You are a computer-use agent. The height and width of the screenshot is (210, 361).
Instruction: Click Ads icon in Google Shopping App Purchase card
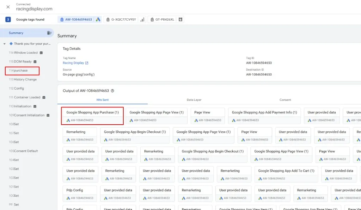point(68,120)
